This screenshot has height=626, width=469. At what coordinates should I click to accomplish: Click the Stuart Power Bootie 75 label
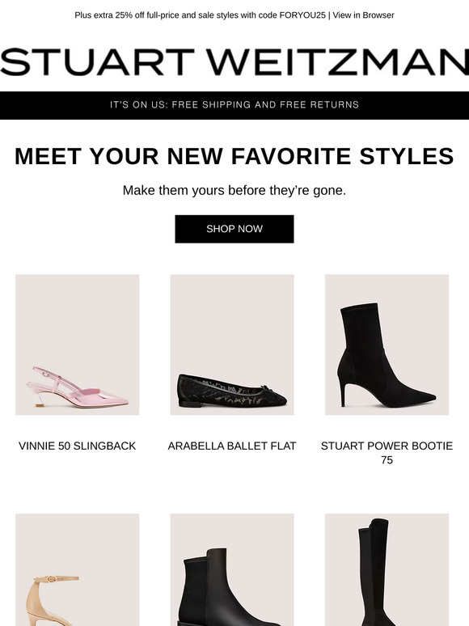[x=387, y=453]
